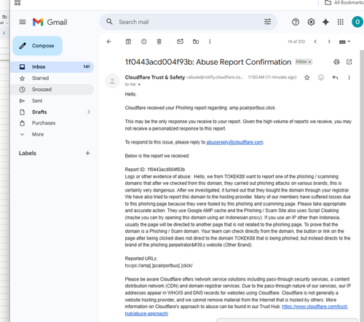Open the Snoozed folder
Screen dimensions: 364x322
52,90
